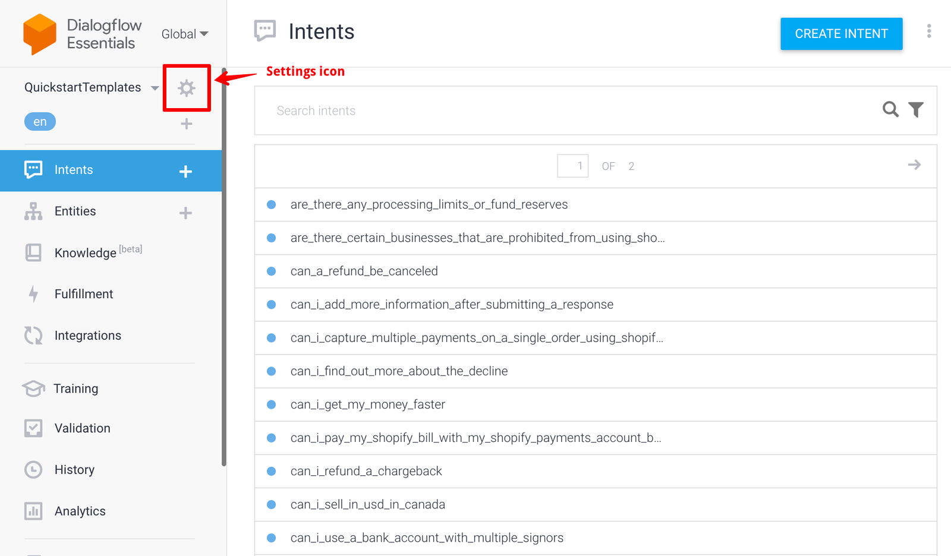Go to Training in sidebar
The height and width of the screenshot is (556, 951).
75,388
